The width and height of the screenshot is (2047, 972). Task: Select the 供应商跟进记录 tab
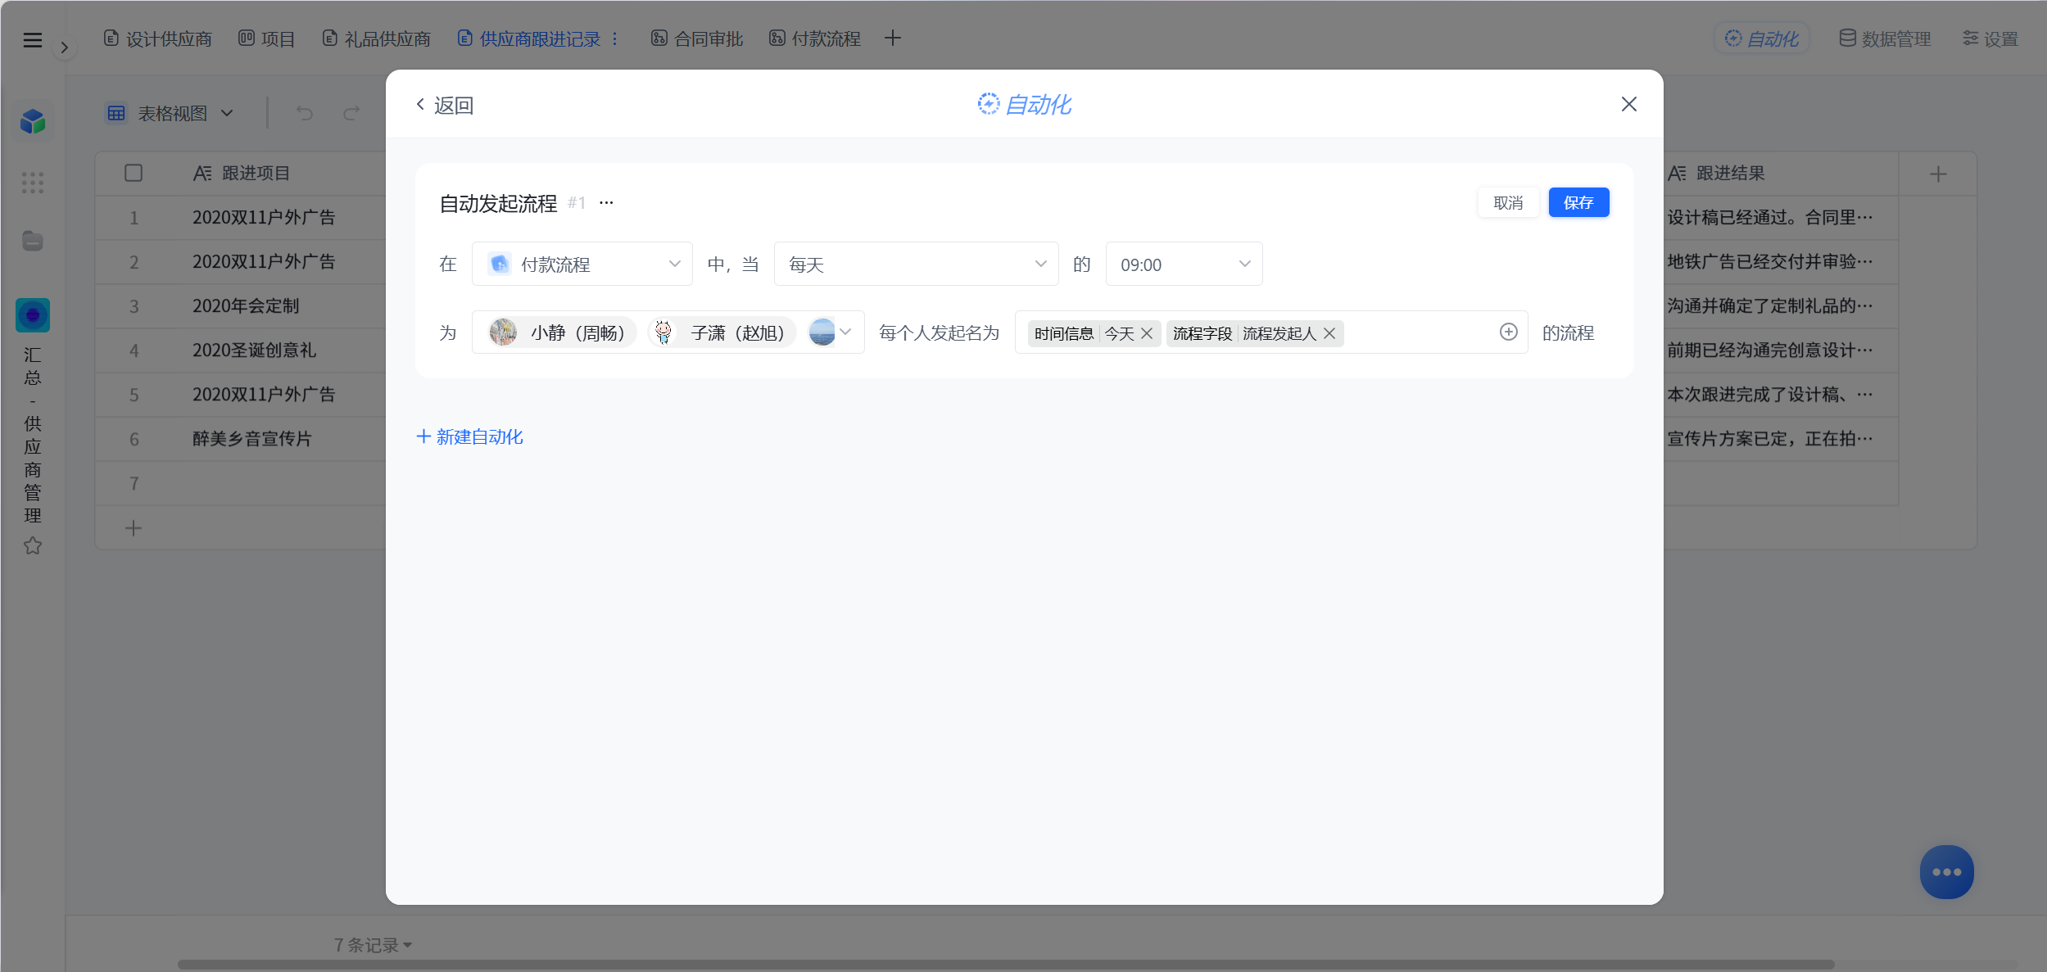(x=529, y=38)
